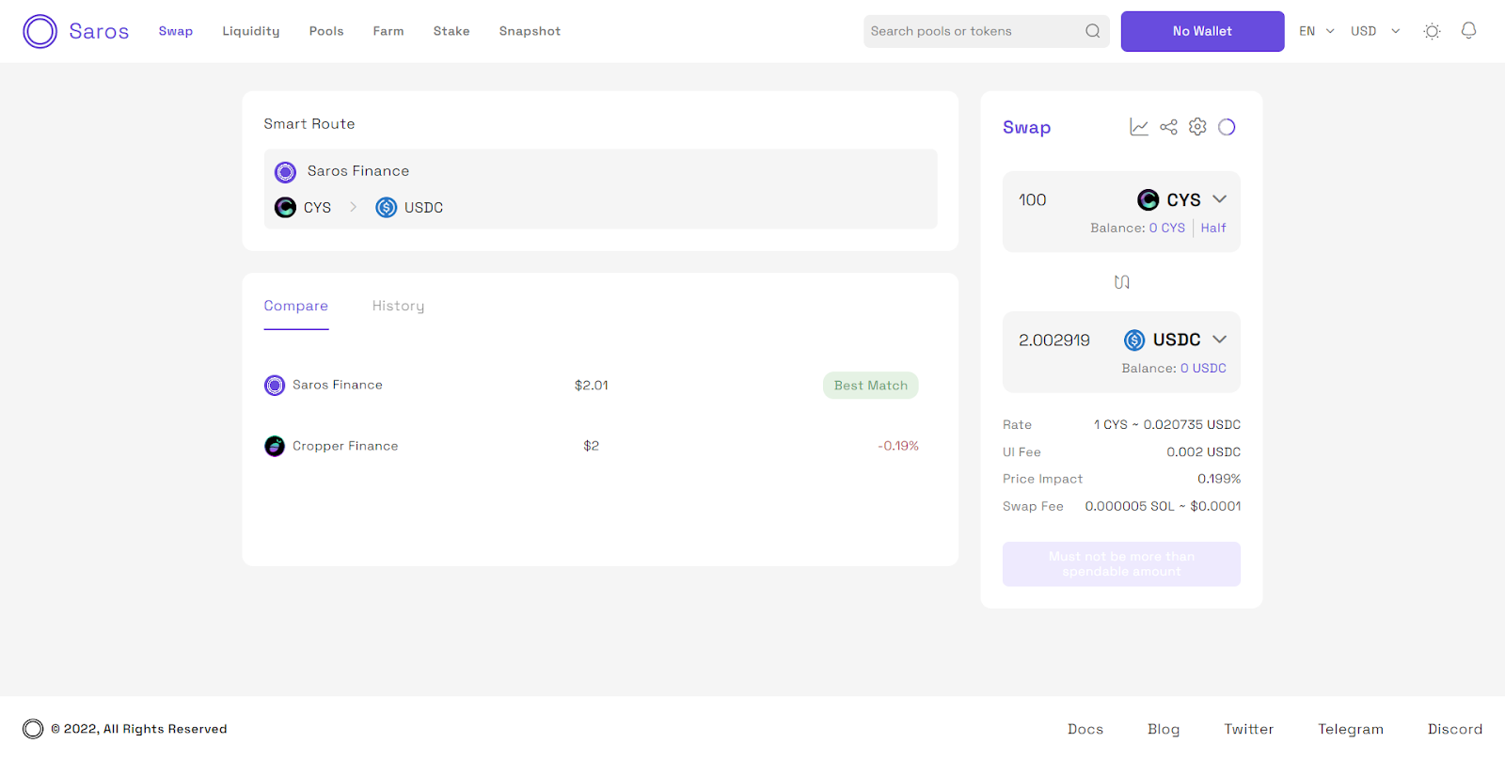
Task: Switch to the History tab
Action: [x=398, y=306]
